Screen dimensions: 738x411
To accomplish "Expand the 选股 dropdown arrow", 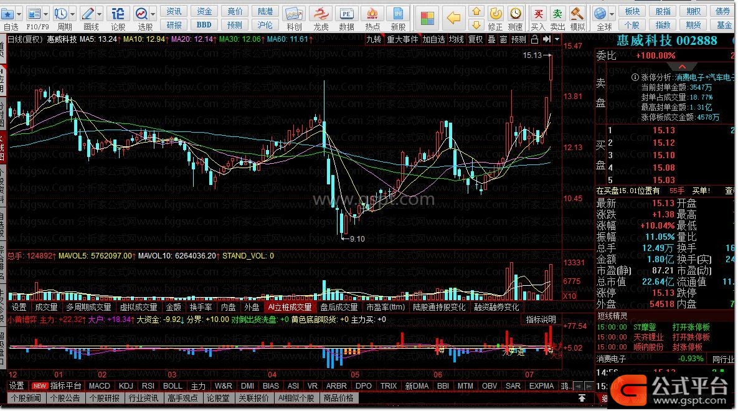I will click(x=153, y=14).
